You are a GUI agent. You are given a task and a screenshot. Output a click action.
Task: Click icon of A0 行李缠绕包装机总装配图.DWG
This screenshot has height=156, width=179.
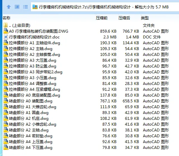coord(6,31)
